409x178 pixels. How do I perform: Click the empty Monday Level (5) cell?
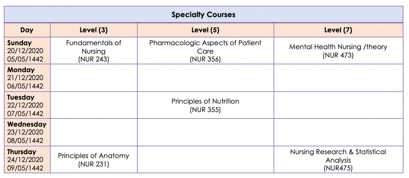click(x=205, y=78)
